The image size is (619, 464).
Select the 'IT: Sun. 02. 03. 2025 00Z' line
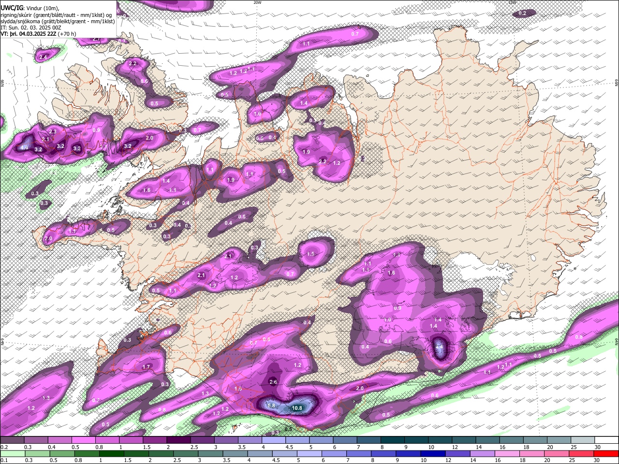tap(30, 28)
